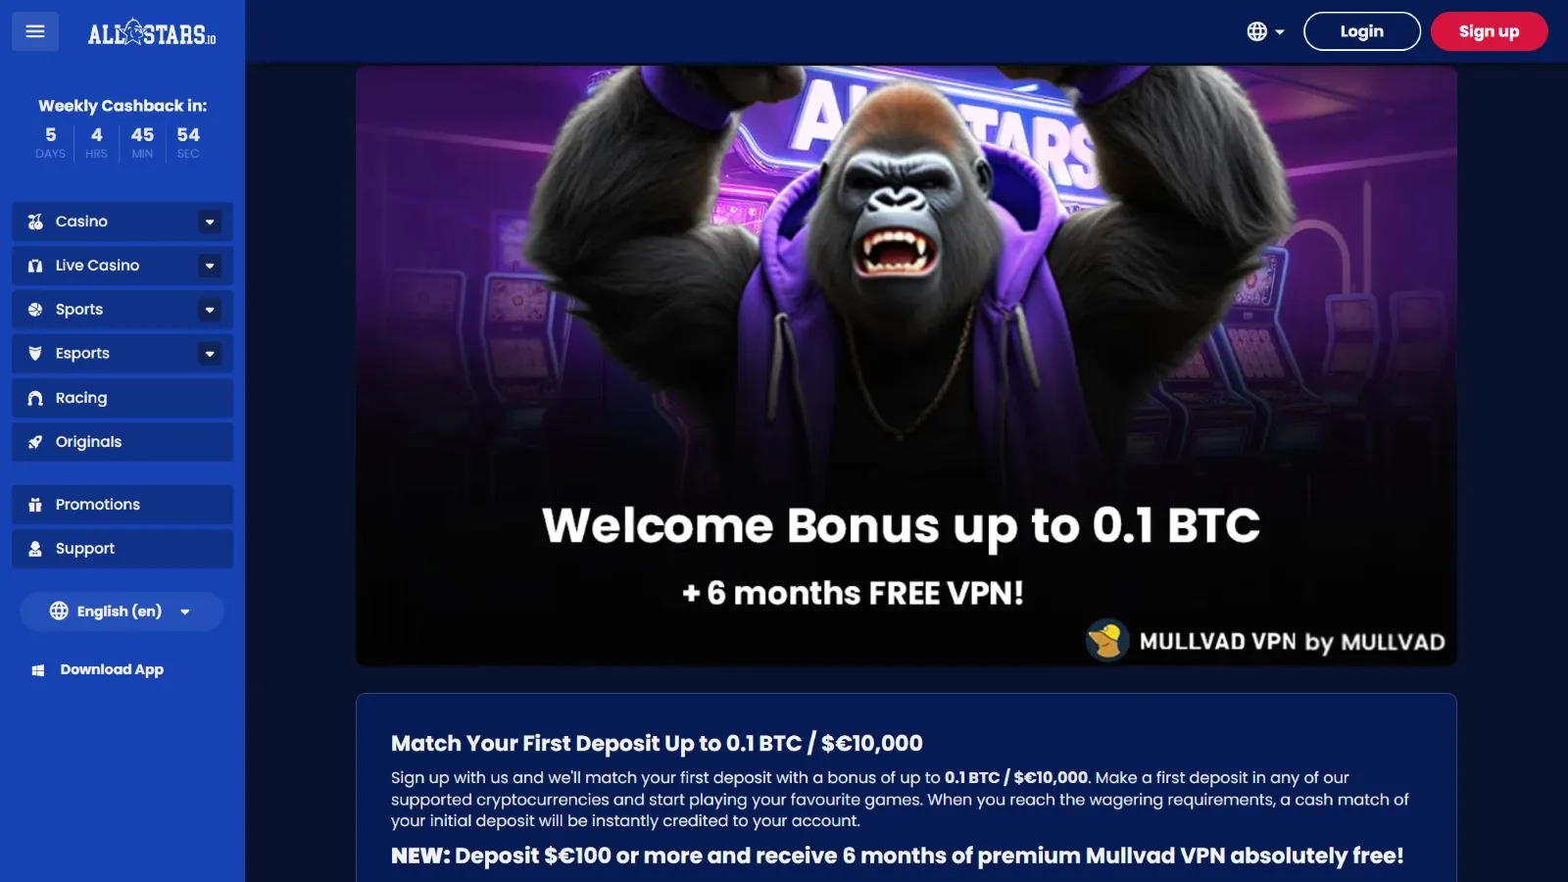Click the Live Casino cards icon
The height and width of the screenshot is (882, 1568).
[35, 266]
